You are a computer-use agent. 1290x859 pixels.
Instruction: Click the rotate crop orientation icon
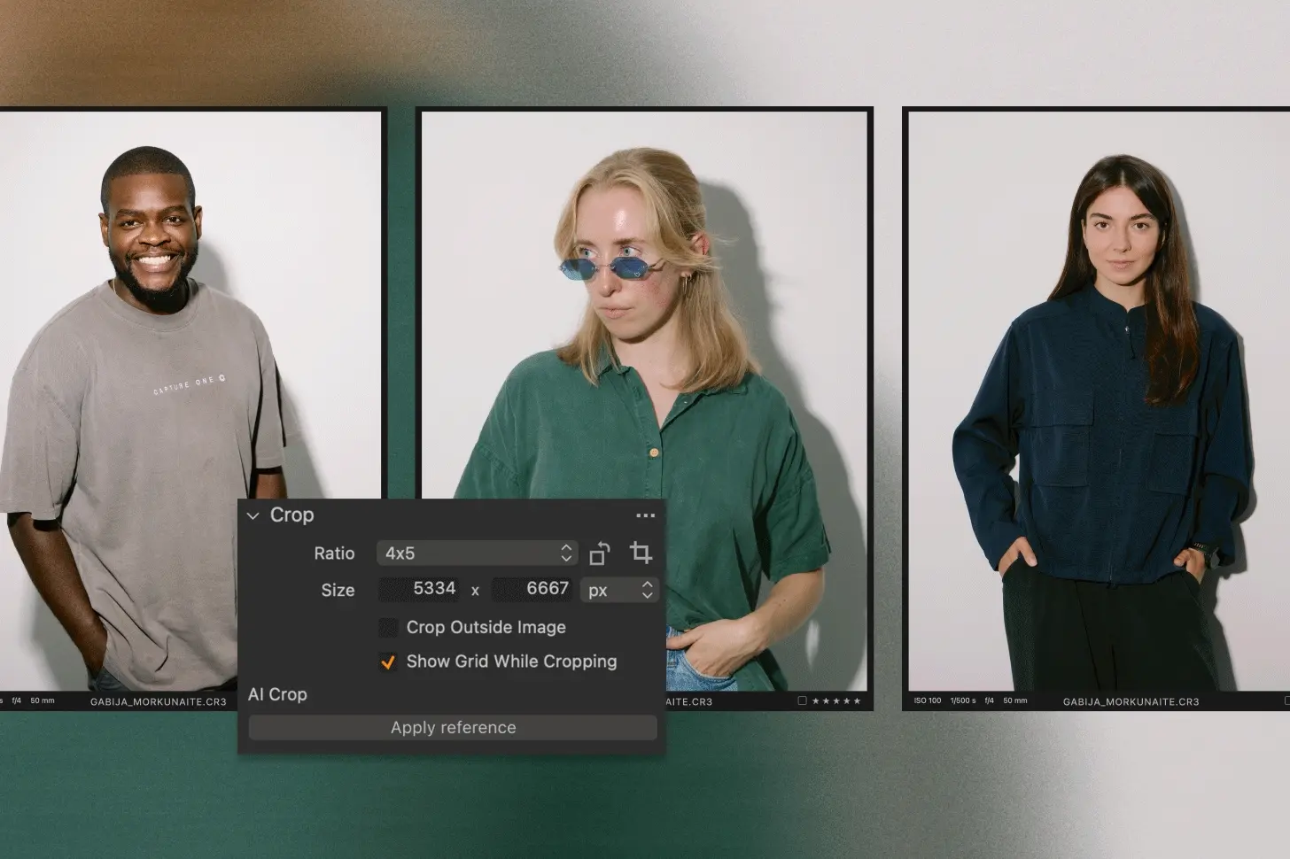599,553
